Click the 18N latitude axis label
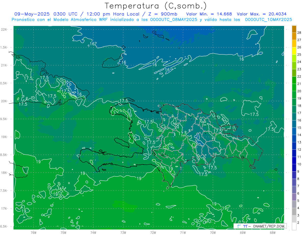Screen dimensions: 306x236 point(4,173)
